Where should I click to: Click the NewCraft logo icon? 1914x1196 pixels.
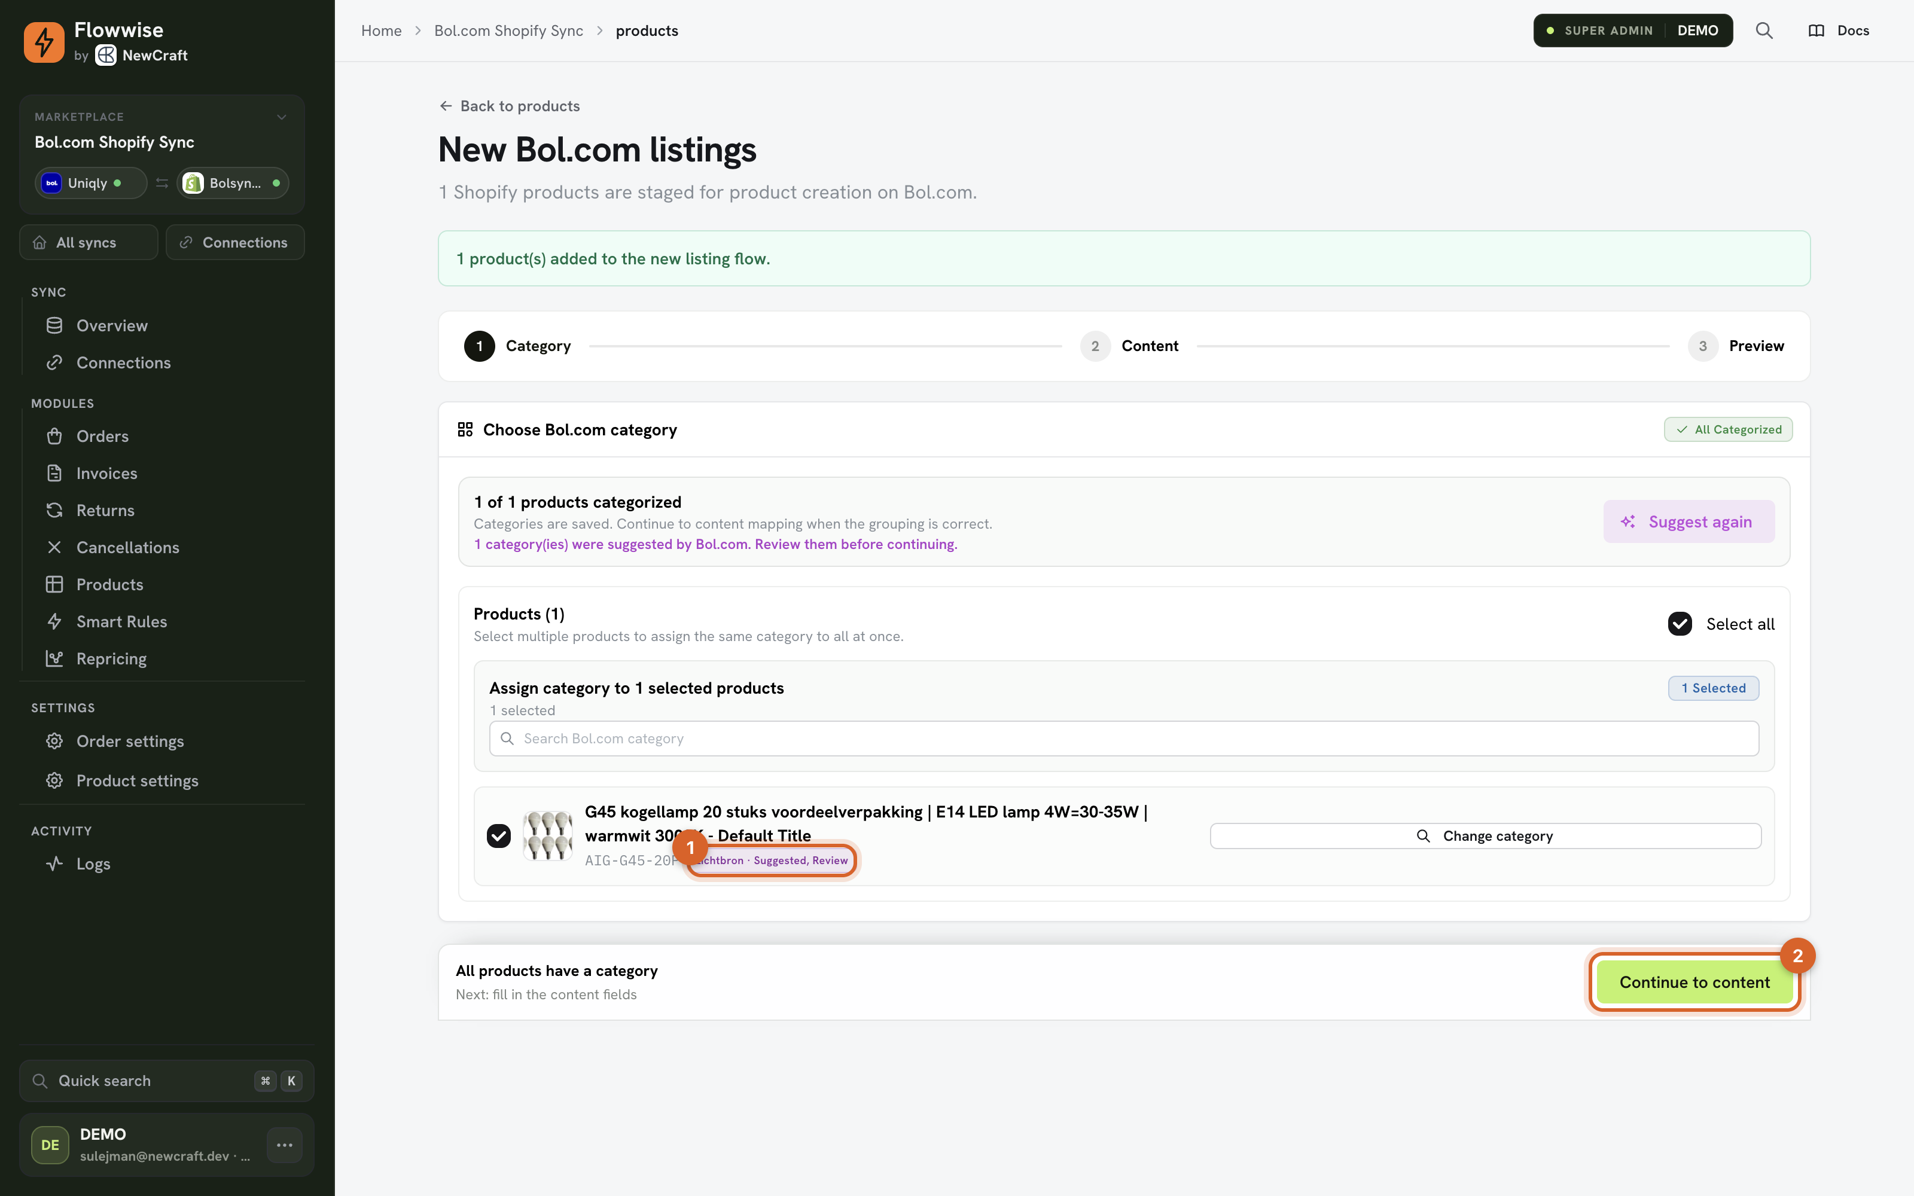(x=106, y=56)
